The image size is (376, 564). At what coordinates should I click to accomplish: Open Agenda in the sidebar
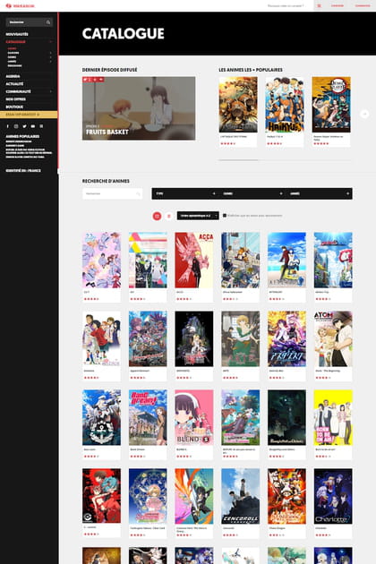[x=13, y=77]
